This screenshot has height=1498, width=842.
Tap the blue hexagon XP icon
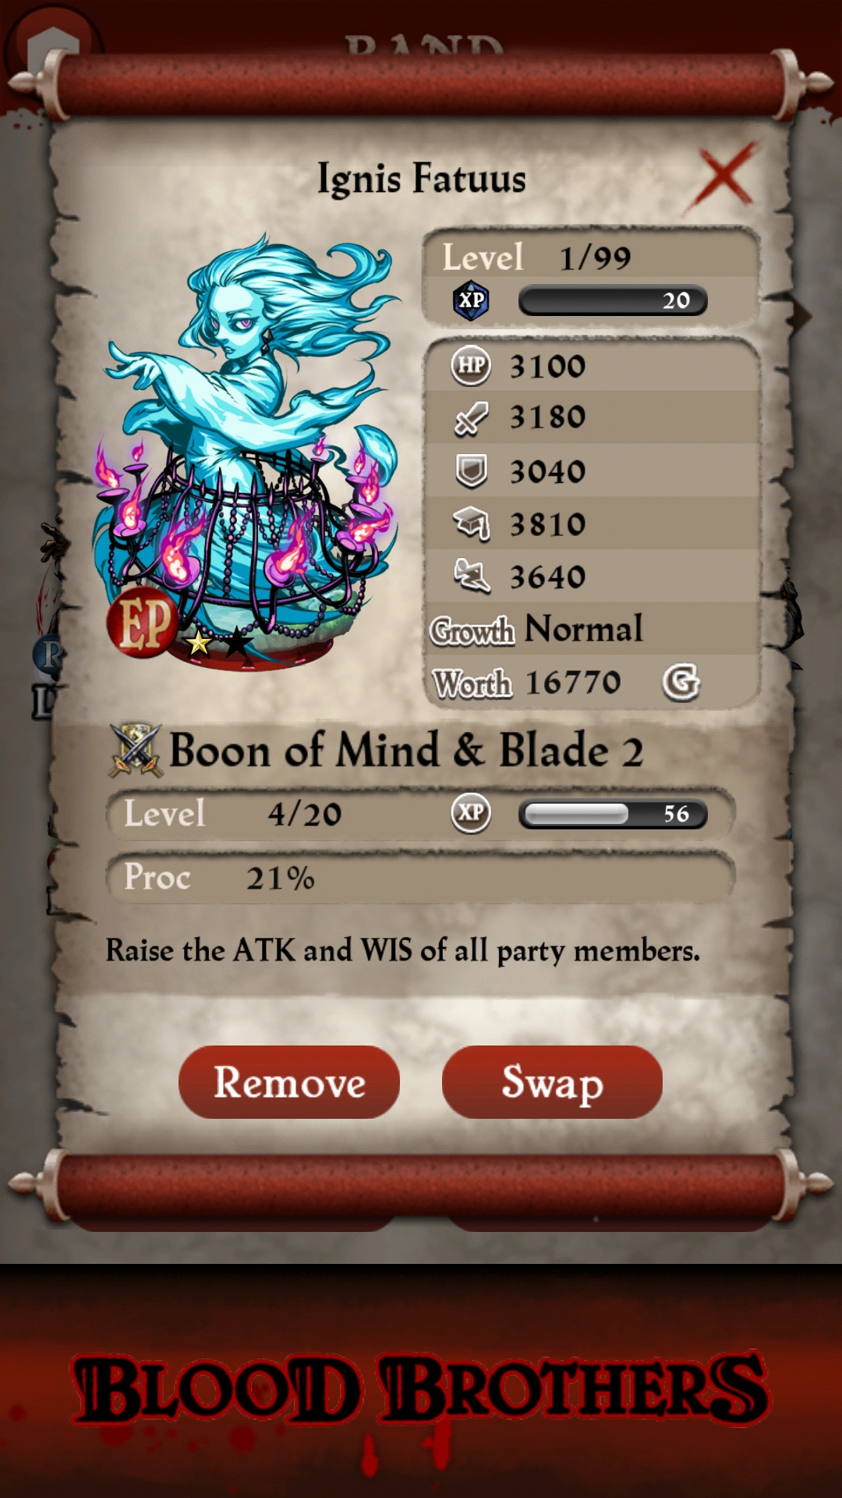(x=471, y=300)
